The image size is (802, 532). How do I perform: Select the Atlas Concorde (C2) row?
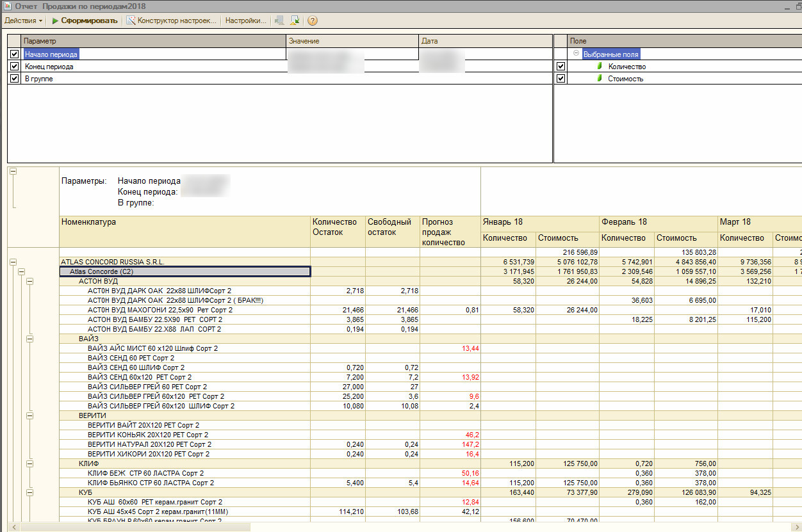click(184, 271)
